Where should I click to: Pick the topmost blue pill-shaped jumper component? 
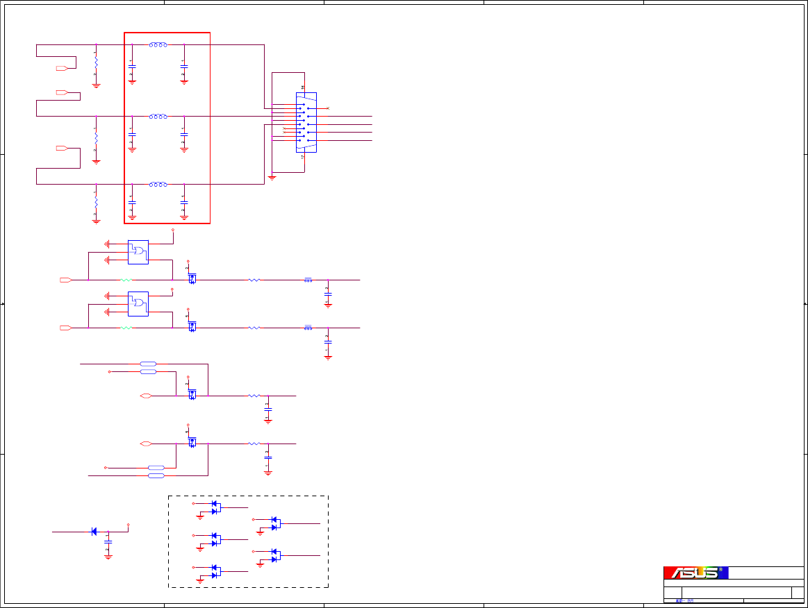pos(149,364)
